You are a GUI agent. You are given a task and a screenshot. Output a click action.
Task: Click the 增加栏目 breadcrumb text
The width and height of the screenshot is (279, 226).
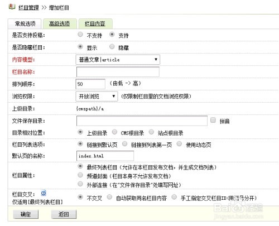pyautogui.click(x=59, y=8)
